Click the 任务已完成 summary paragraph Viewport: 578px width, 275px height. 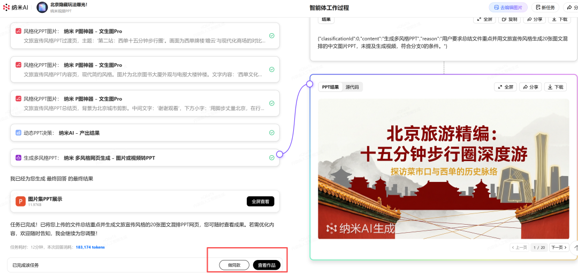pyautogui.click(x=142, y=229)
